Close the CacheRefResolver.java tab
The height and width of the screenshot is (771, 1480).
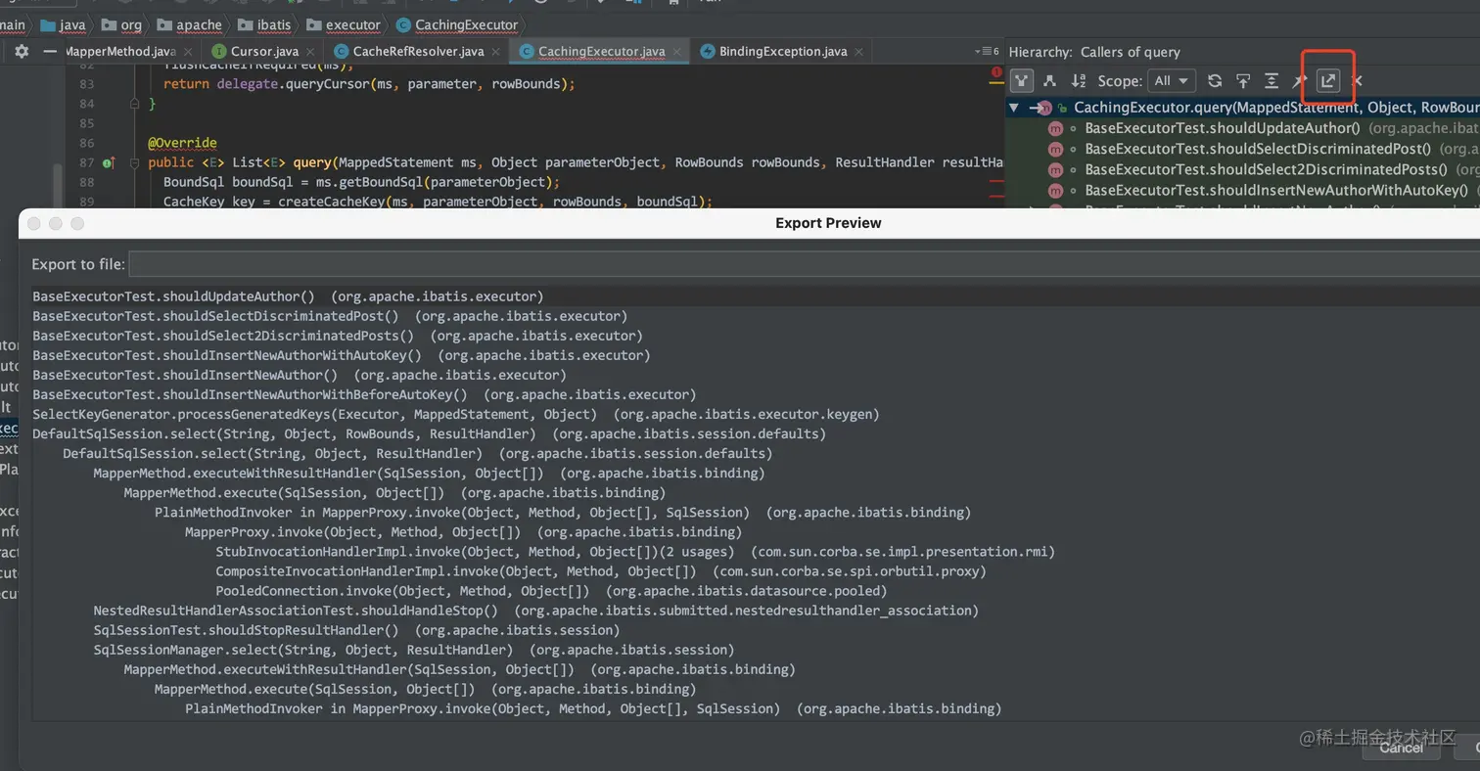tap(497, 52)
